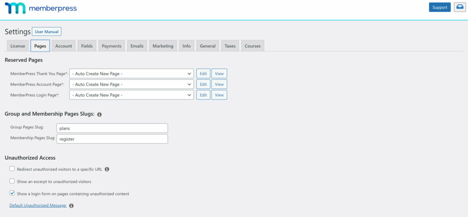This screenshot has height=217, width=468.
Task: Expand the MemberPress Account Page dropdown
Action: pyautogui.click(x=131, y=84)
